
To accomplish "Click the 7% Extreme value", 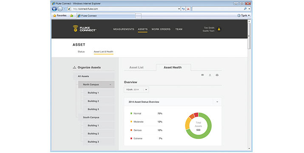I will [x=160, y=139].
